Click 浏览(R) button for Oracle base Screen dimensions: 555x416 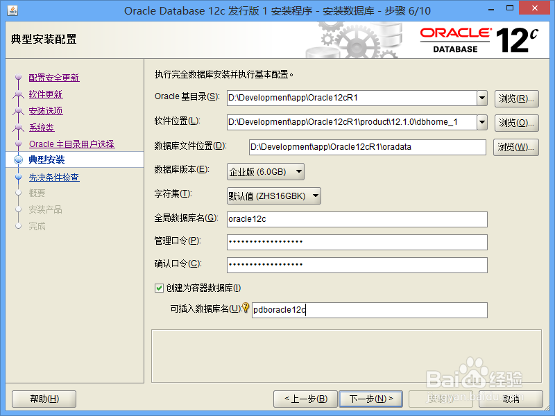pyautogui.click(x=516, y=98)
